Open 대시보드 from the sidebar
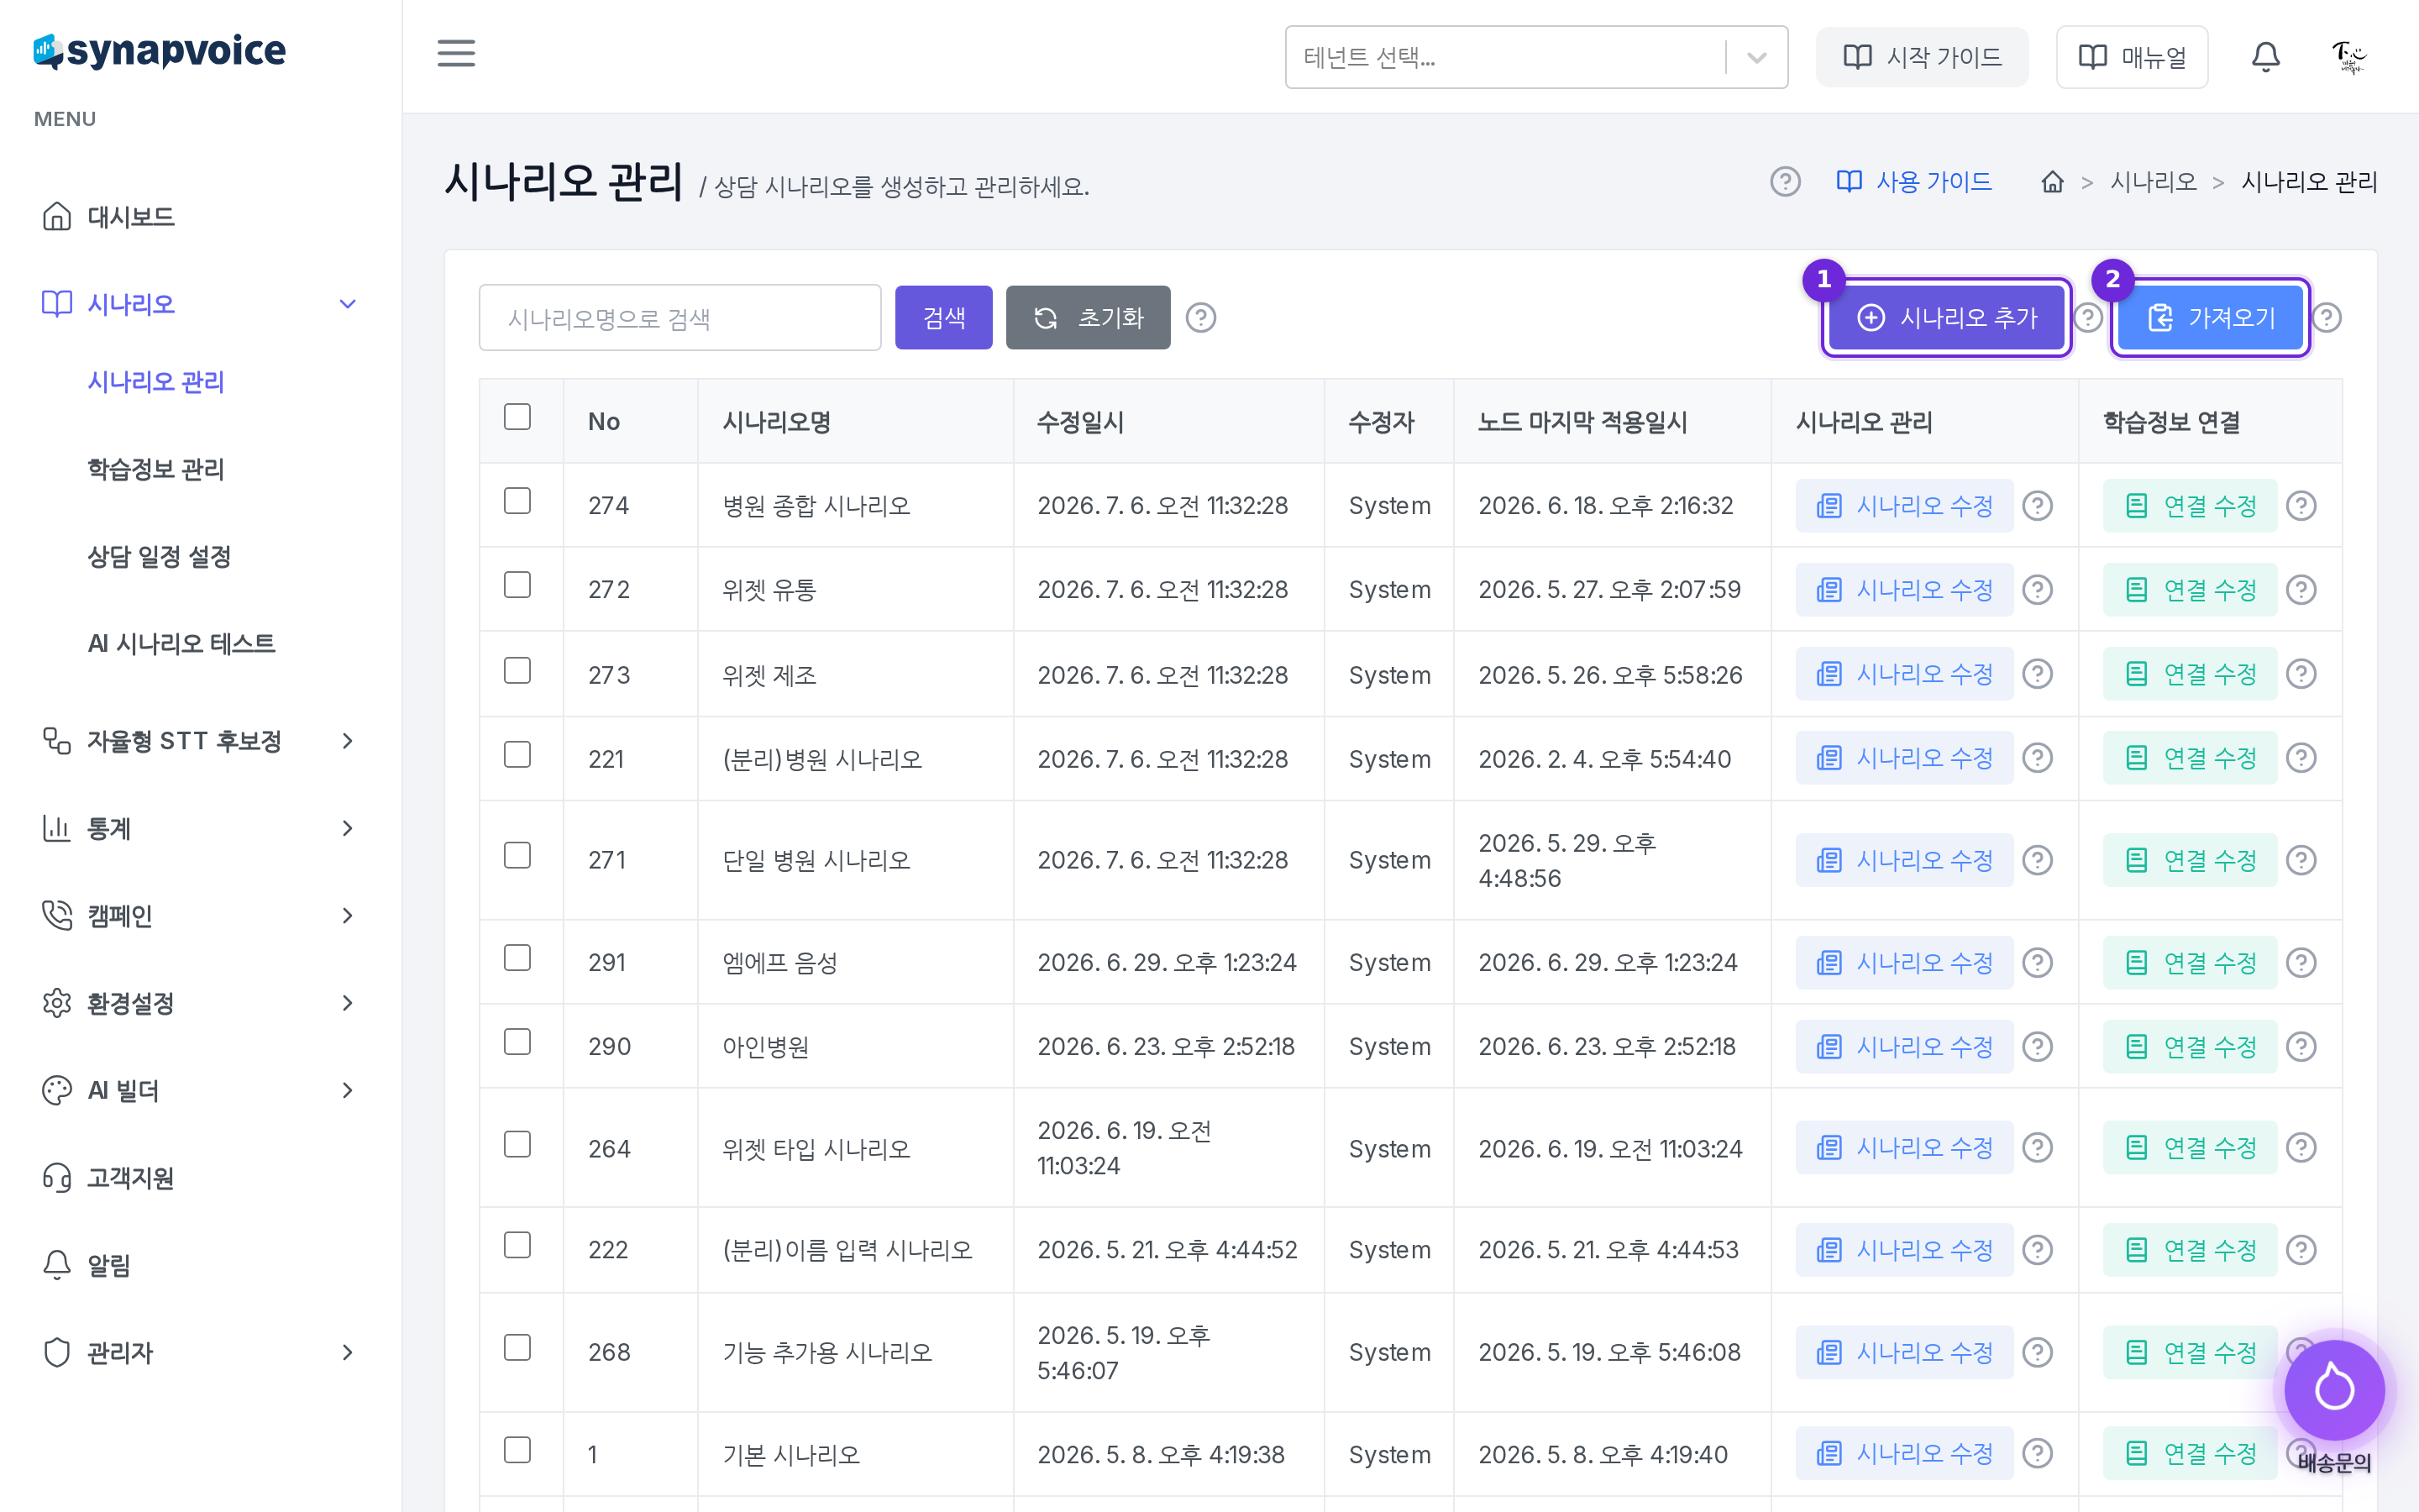The width and height of the screenshot is (2419, 1512). tap(130, 217)
